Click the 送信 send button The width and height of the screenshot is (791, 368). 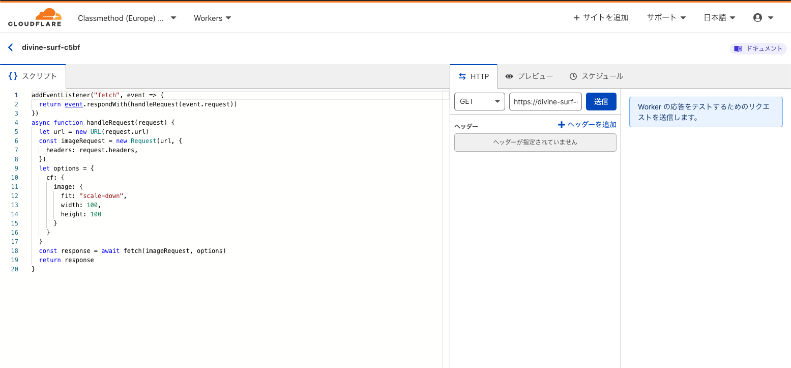[x=601, y=101]
